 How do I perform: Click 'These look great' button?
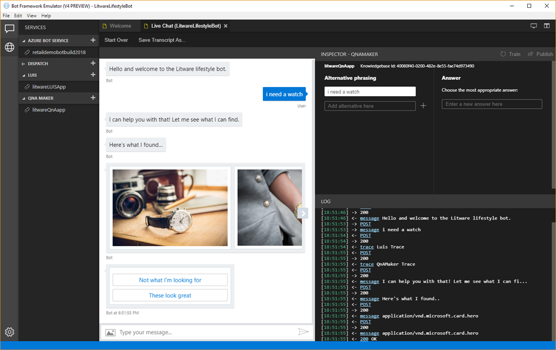coord(170,295)
